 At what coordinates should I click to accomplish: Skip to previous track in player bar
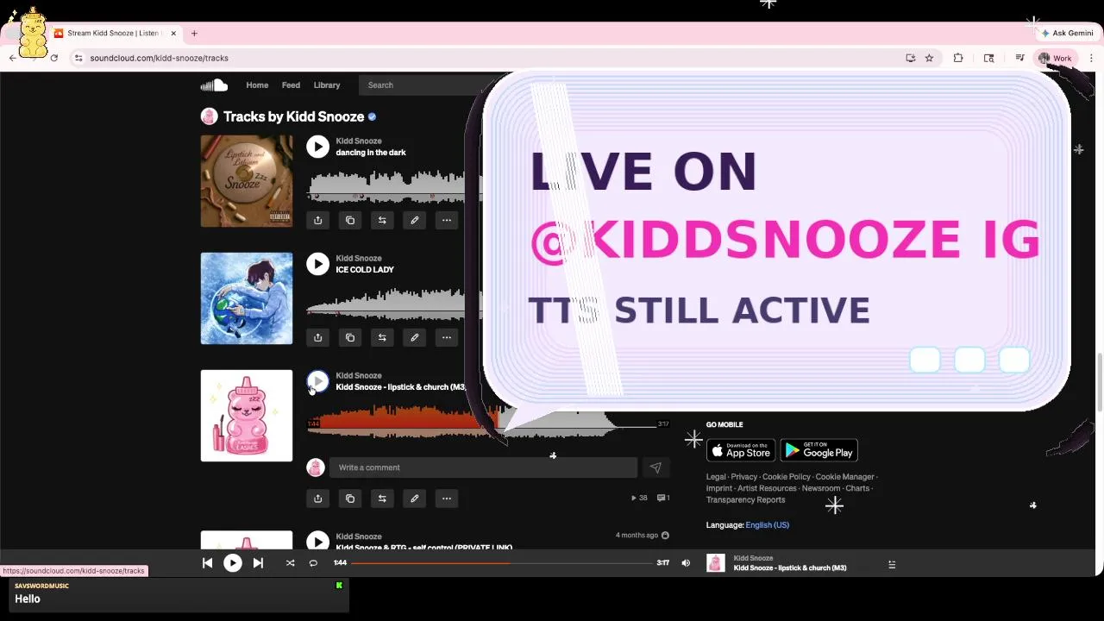pyautogui.click(x=207, y=563)
